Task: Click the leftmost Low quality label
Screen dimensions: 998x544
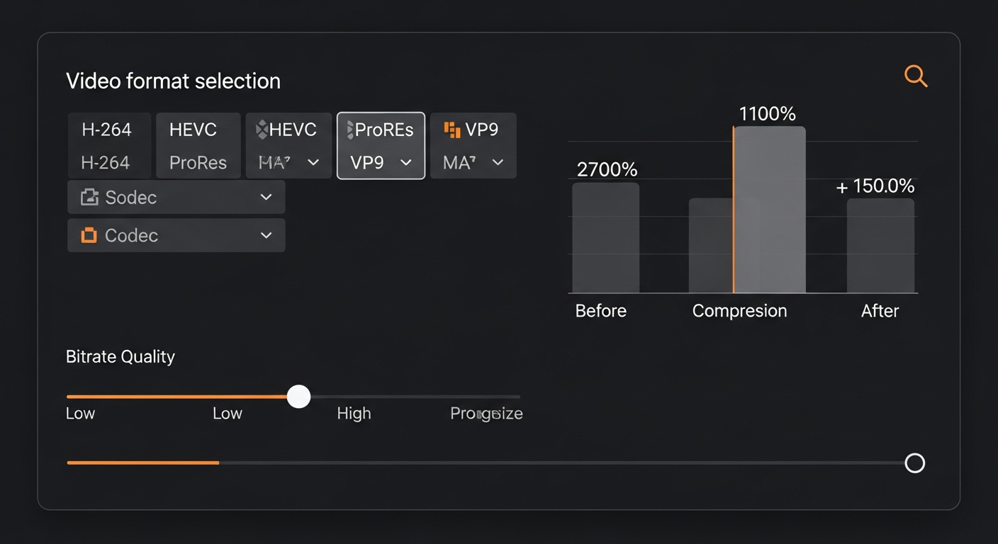Action: [x=80, y=414]
